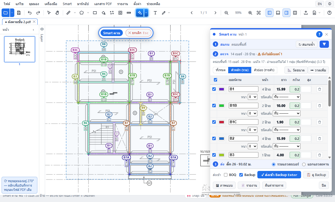Click the save file icon
The width and height of the screenshot is (335, 202).
point(19,13)
